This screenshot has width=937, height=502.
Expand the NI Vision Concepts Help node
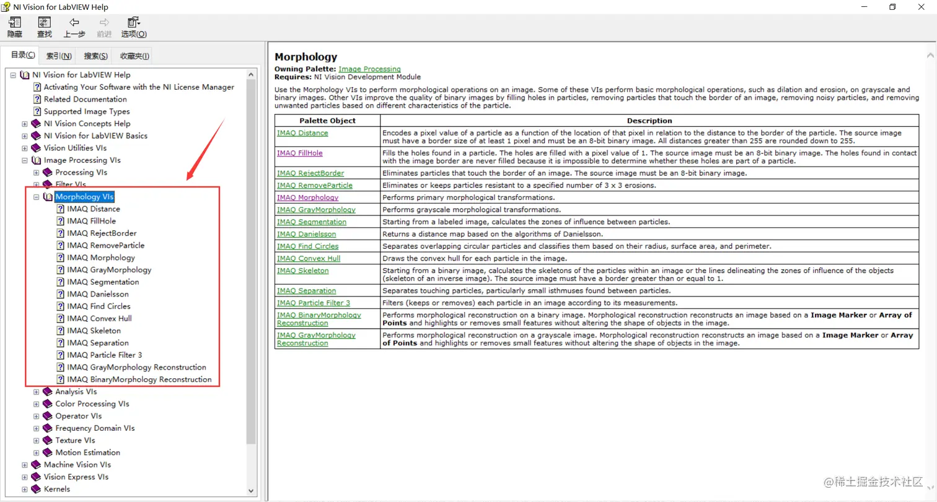coord(25,124)
